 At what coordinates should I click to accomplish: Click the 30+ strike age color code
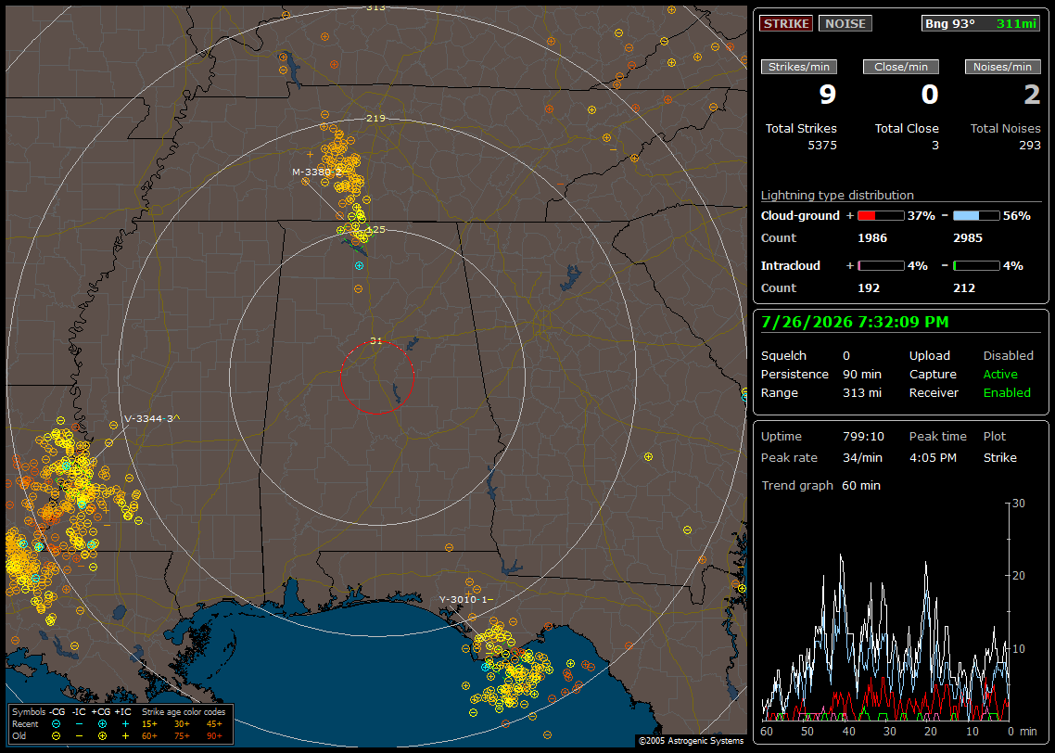[x=182, y=724]
